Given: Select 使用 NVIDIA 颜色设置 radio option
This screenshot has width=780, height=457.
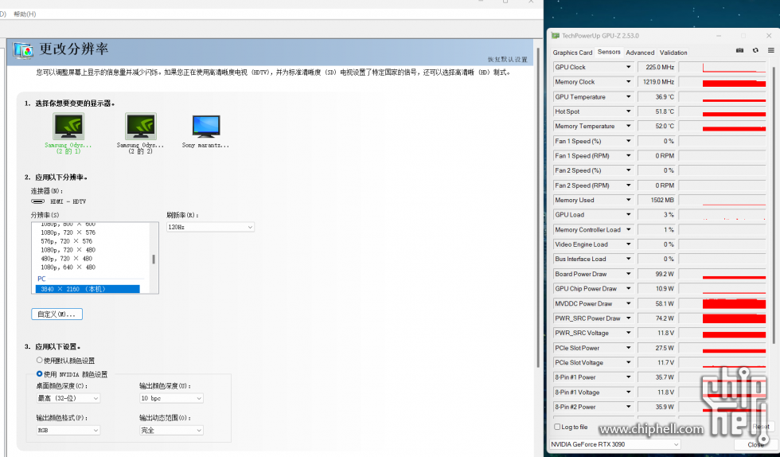Looking at the screenshot, I should click(x=39, y=374).
